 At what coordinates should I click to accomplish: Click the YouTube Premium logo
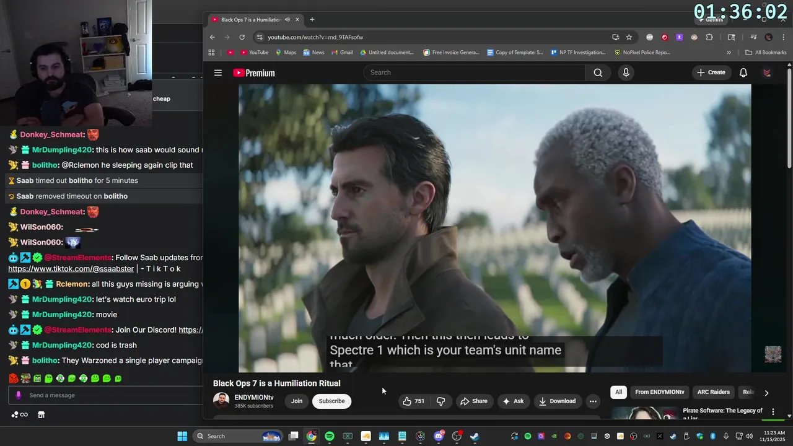(x=253, y=73)
